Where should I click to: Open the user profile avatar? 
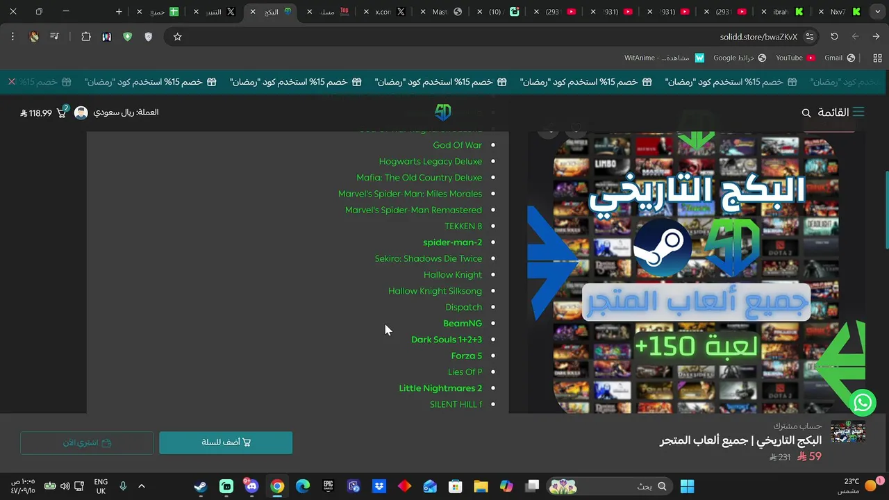click(81, 112)
